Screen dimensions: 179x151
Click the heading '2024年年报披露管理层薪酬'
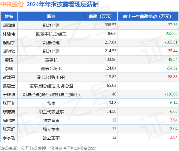63,4
